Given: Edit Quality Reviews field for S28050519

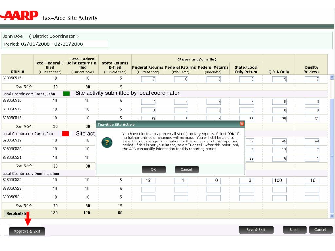Looking at the screenshot, I should click(x=312, y=141).
